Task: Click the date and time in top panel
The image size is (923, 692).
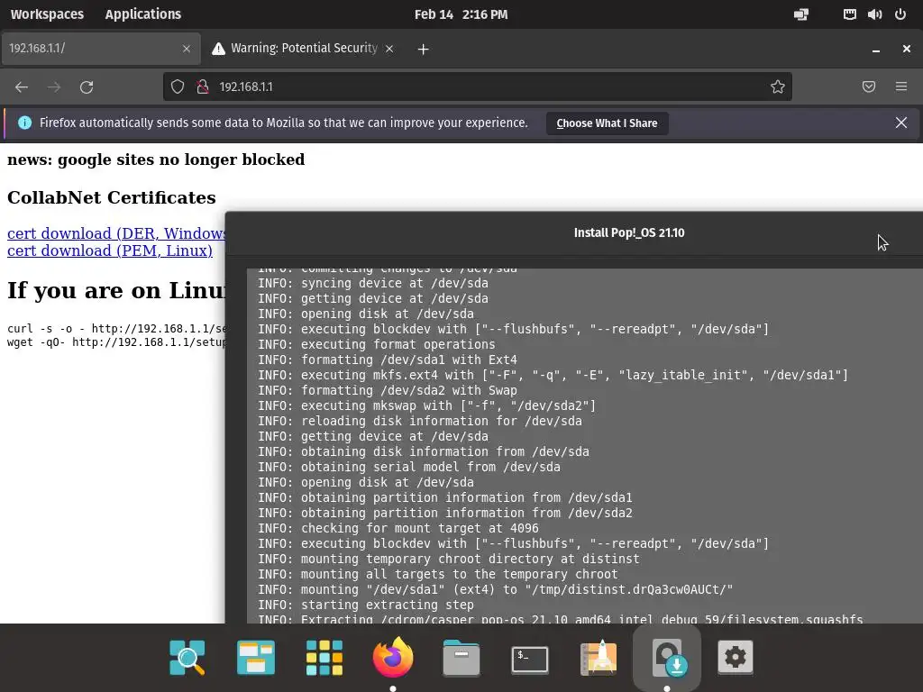Action: pos(461,14)
